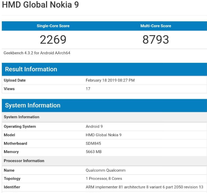The image size is (207, 193).
Task: Select the Operating System row label
Action: tap(20, 126)
